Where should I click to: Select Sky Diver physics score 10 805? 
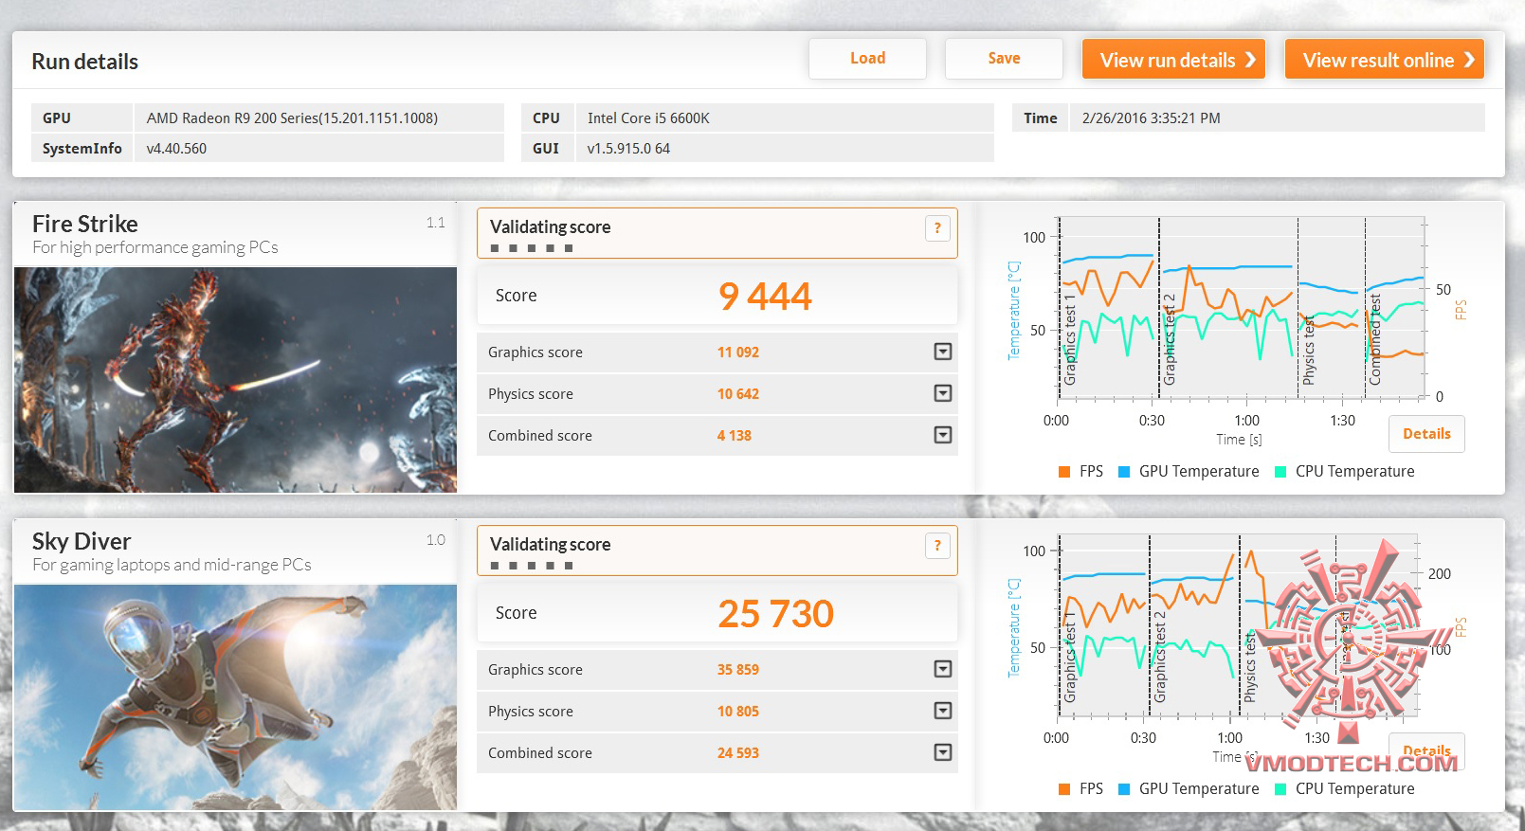pyautogui.click(x=738, y=712)
